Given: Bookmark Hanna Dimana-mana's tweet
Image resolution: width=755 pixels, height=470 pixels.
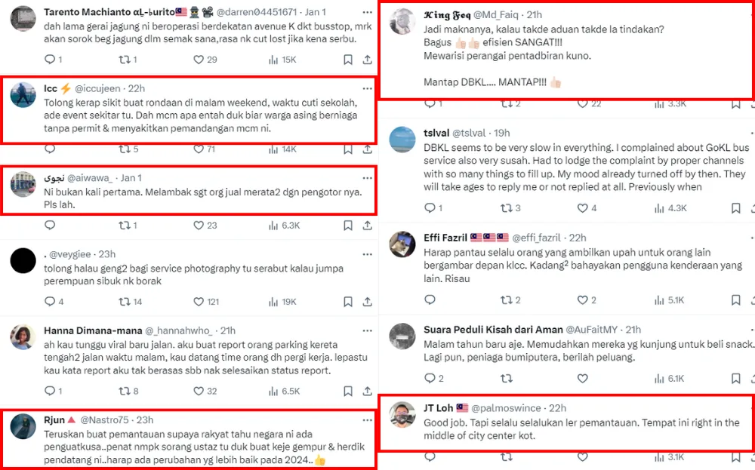Looking at the screenshot, I should tap(347, 391).
